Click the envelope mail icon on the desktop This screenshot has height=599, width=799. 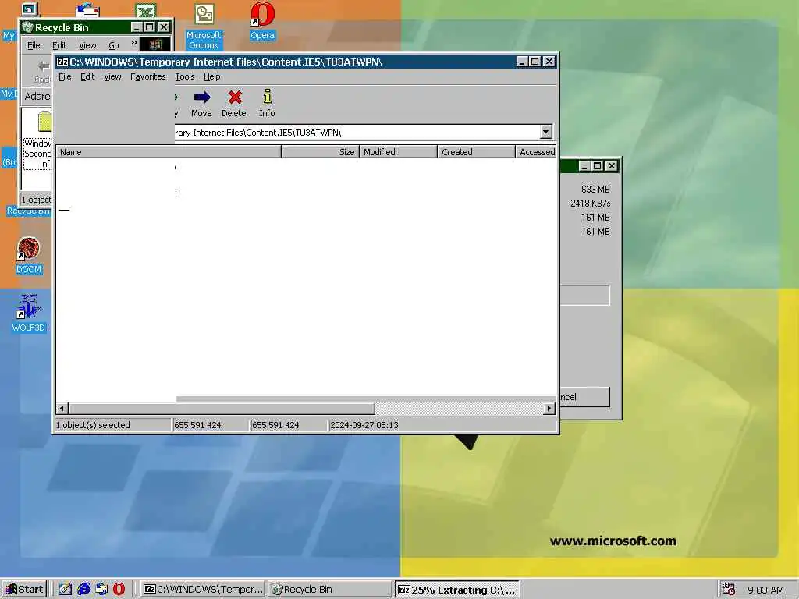(87, 9)
